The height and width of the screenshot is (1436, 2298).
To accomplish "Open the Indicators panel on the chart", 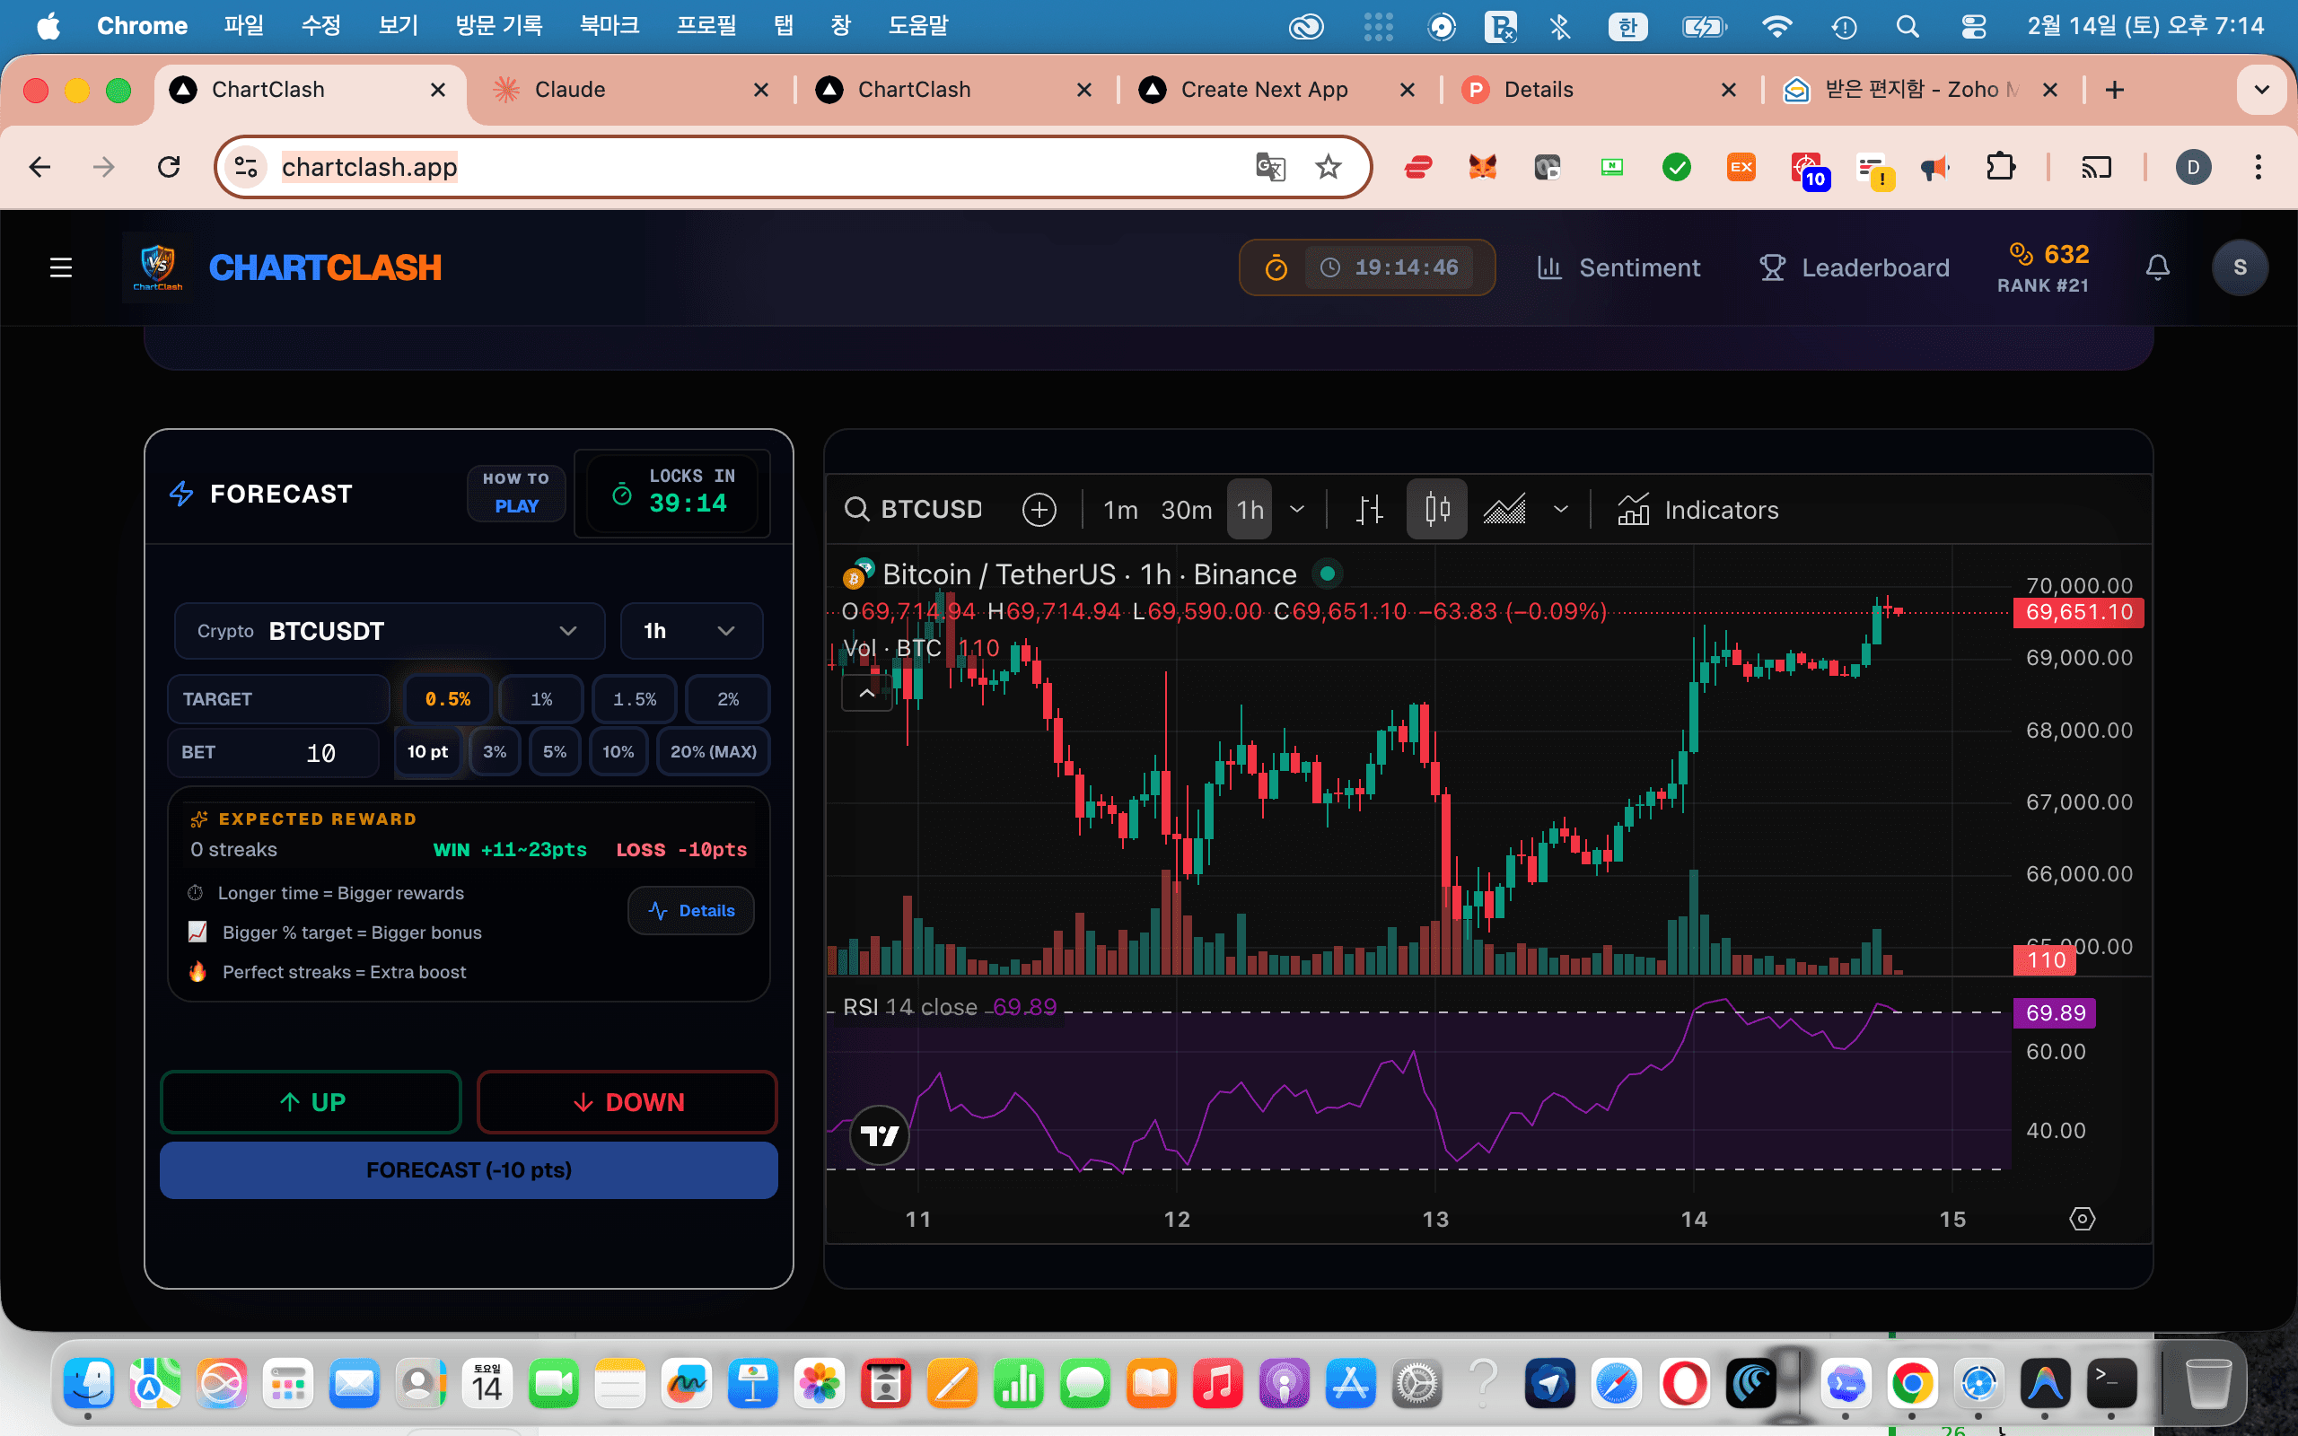I will pyautogui.click(x=1698, y=509).
